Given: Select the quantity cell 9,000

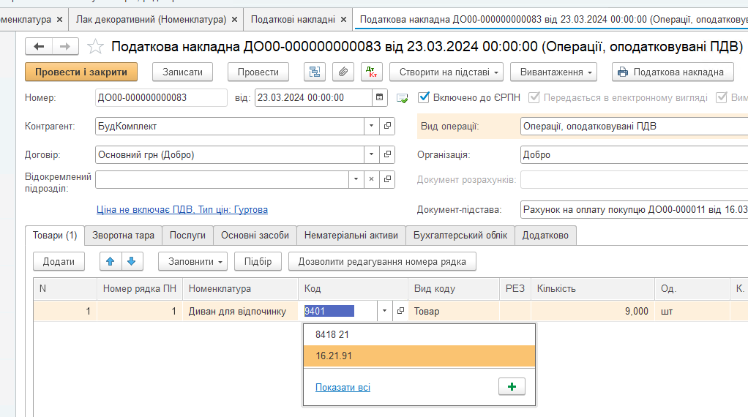Looking at the screenshot, I should point(593,311).
